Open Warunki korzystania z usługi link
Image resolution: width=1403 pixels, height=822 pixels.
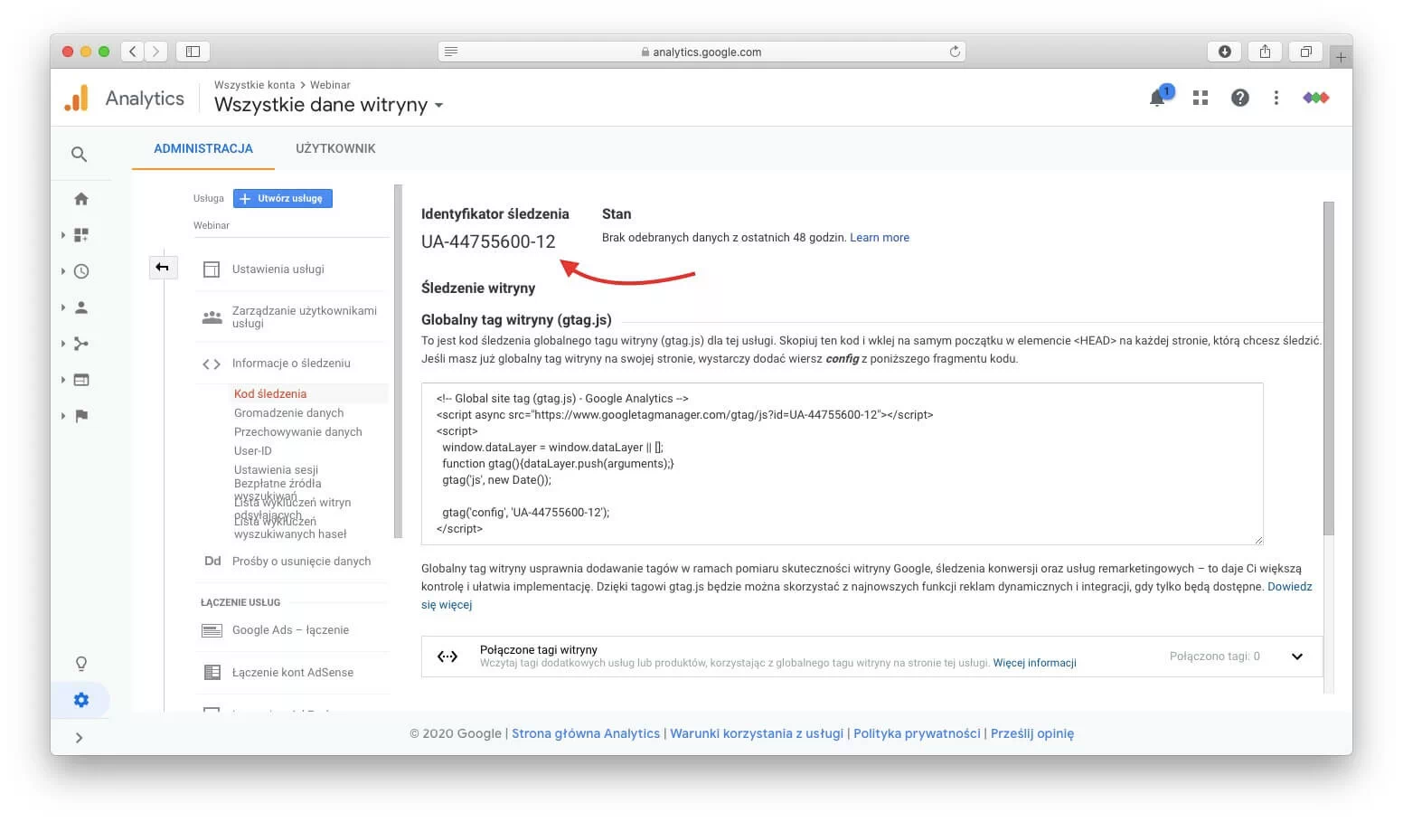(757, 733)
